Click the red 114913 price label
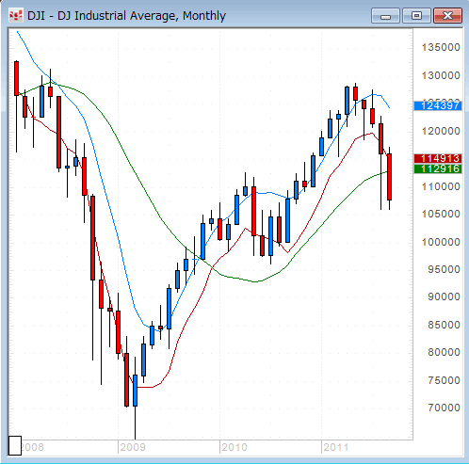The image size is (469, 464). point(438,158)
